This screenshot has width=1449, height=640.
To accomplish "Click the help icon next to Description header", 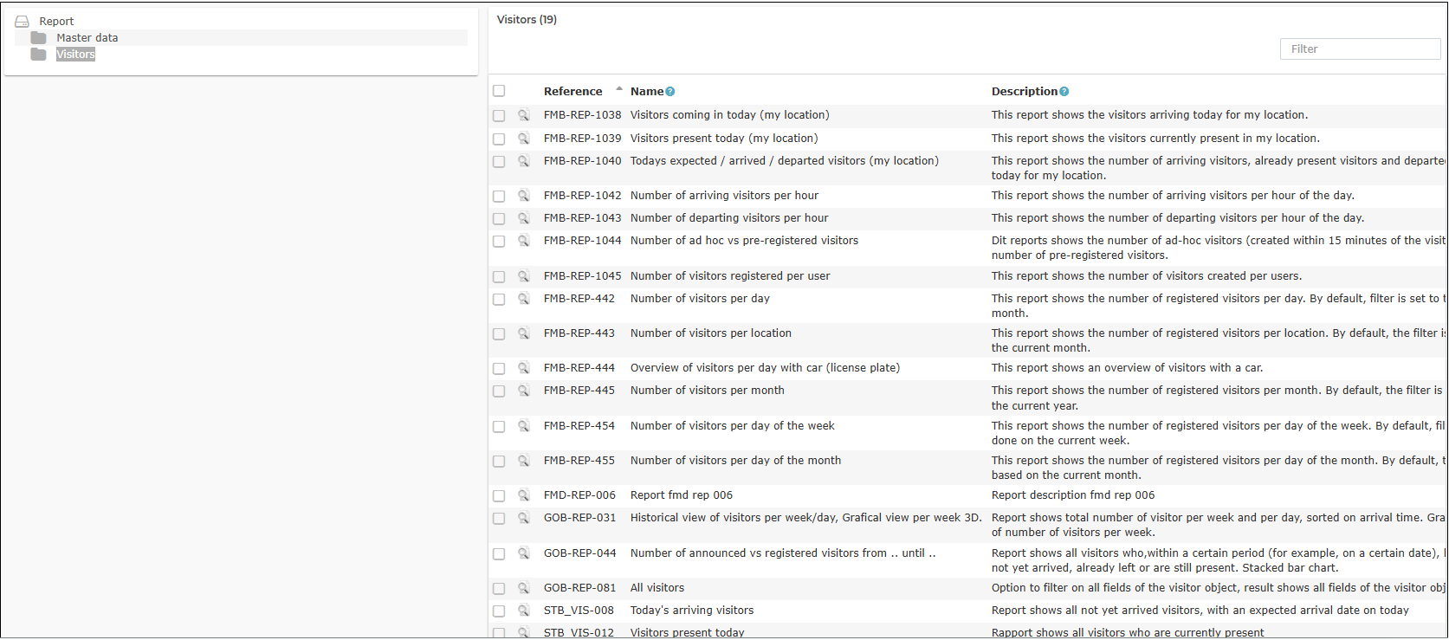I will pyautogui.click(x=1064, y=92).
